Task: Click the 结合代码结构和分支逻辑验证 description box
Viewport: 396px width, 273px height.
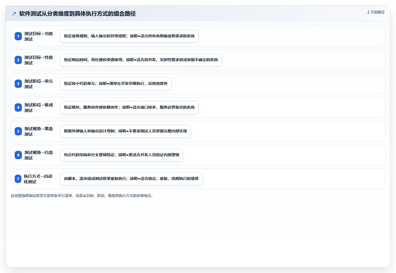Action: click(122, 155)
